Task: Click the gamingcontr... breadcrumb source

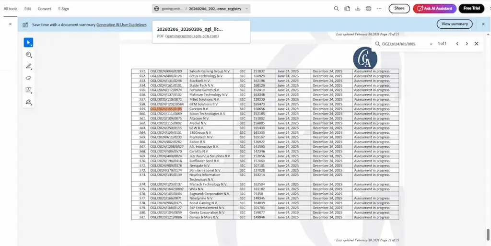Action: tap(172, 9)
